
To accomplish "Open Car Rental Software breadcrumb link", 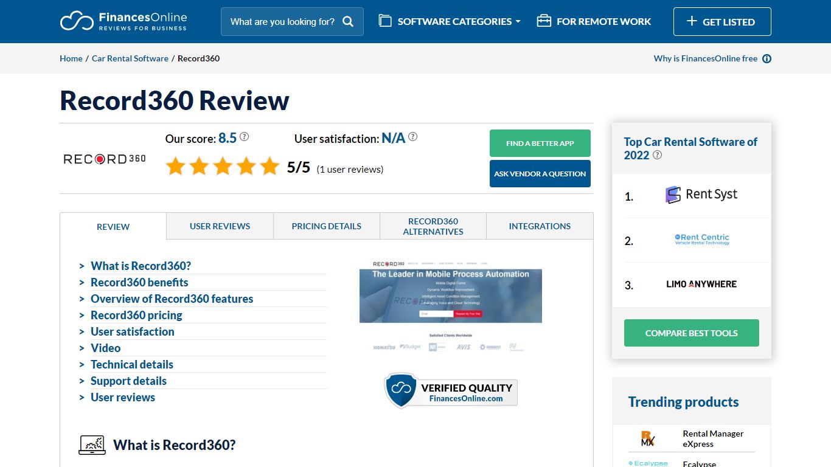I will coord(130,58).
